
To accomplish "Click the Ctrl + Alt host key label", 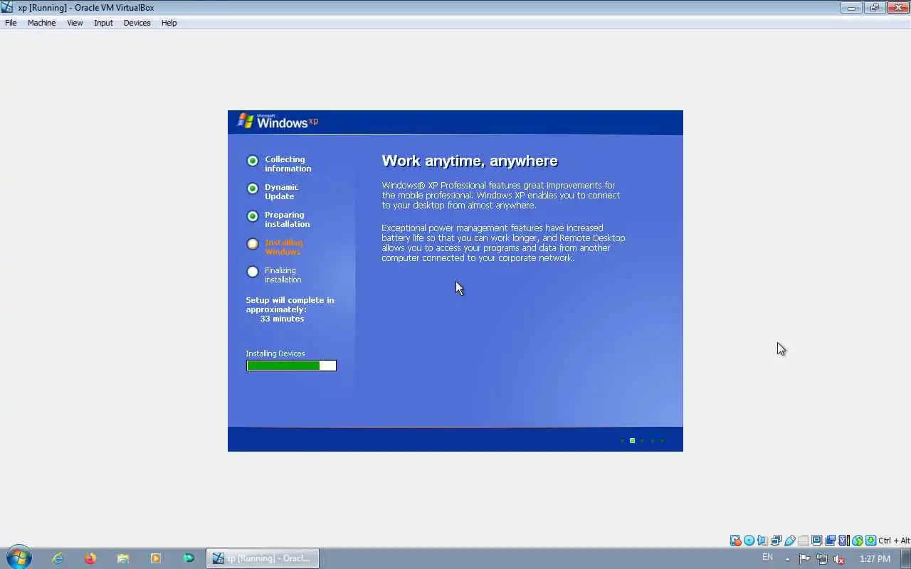I will (894, 541).
